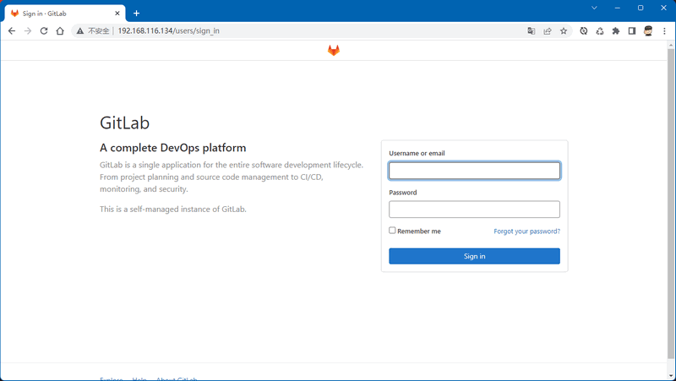Bookmark this page with the star
This screenshot has height=381, width=676.
564,31
